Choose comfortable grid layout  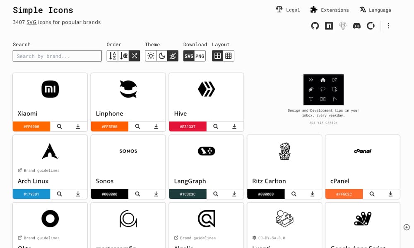pos(218,56)
